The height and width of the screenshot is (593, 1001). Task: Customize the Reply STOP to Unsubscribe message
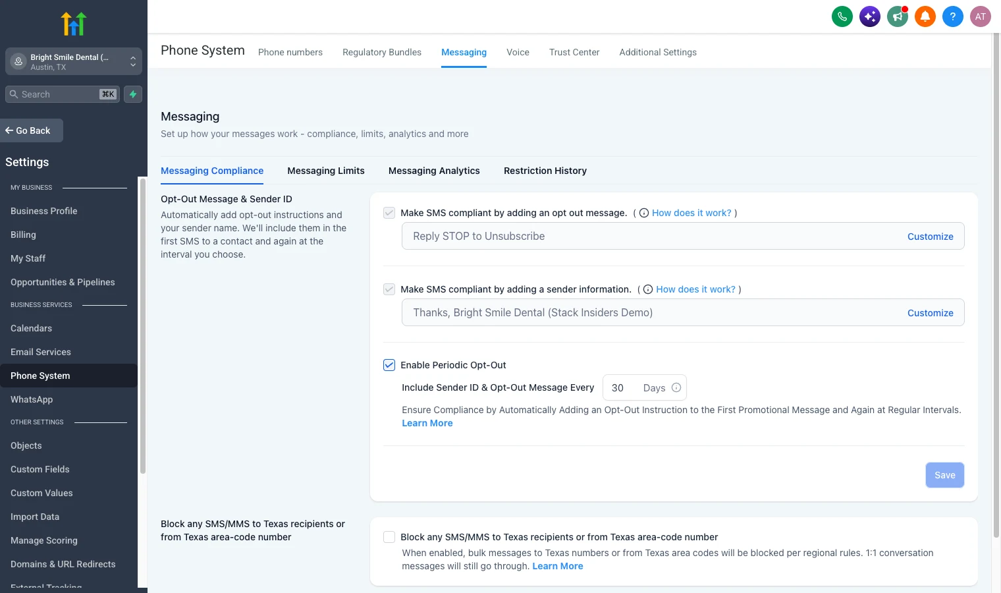(930, 237)
